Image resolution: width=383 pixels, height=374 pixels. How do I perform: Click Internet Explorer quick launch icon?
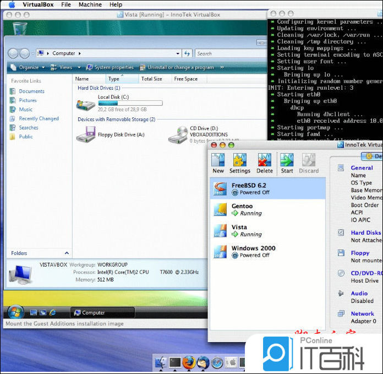(53, 312)
